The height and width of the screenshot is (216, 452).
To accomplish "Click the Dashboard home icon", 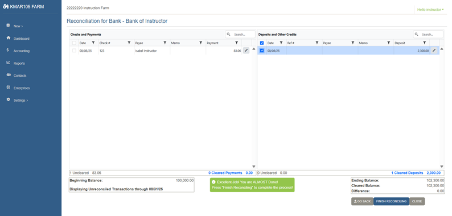I will (8, 38).
